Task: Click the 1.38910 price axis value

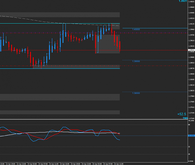Action: click(x=192, y=63)
